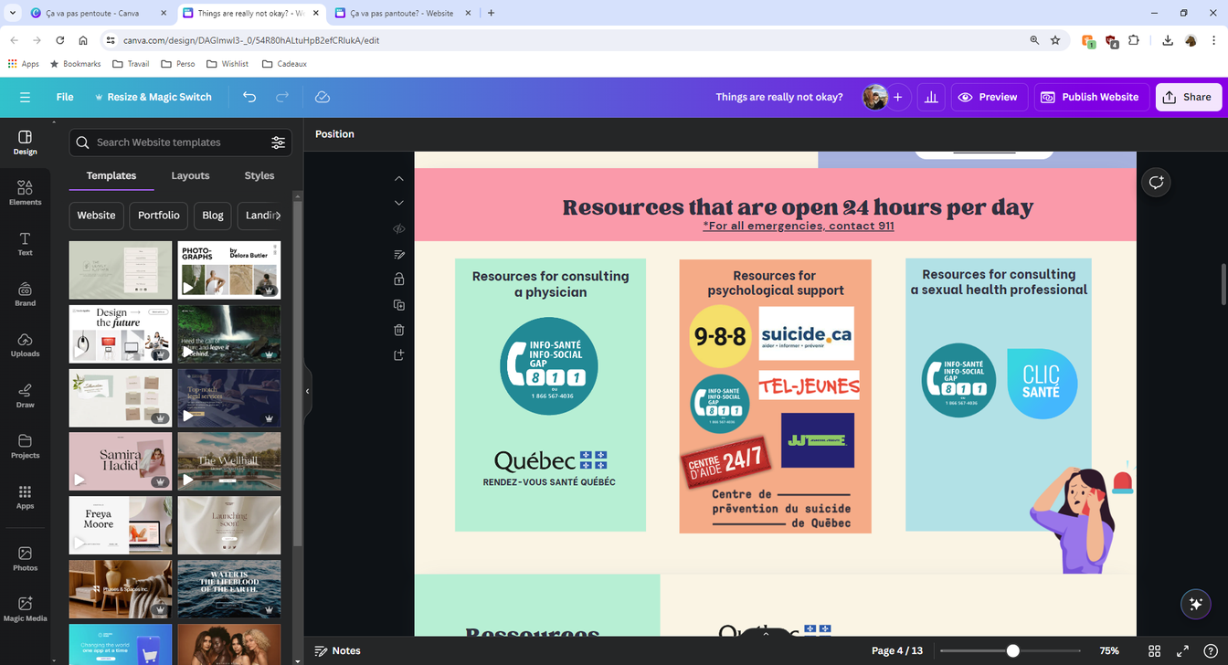Open the Brand sidebar panel
The width and height of the screenshot is (1228, 665).
[25, 293]
